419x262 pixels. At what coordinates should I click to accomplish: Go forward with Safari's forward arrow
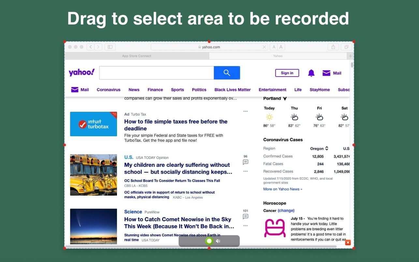(98, 47)
